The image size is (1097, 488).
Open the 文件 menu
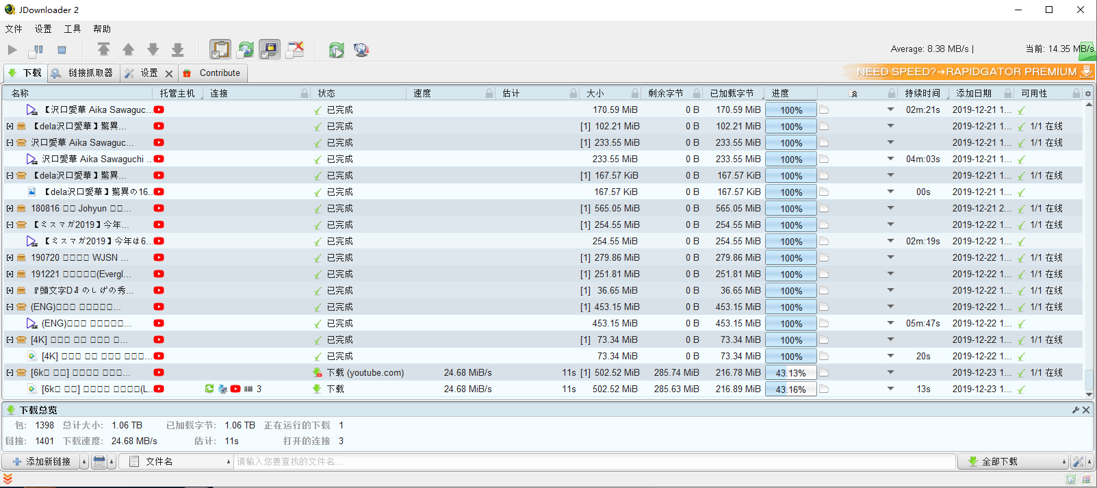pos(14,29)
